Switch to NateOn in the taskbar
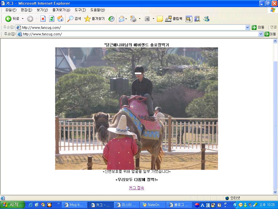The image size is (278, 209). 153,205
